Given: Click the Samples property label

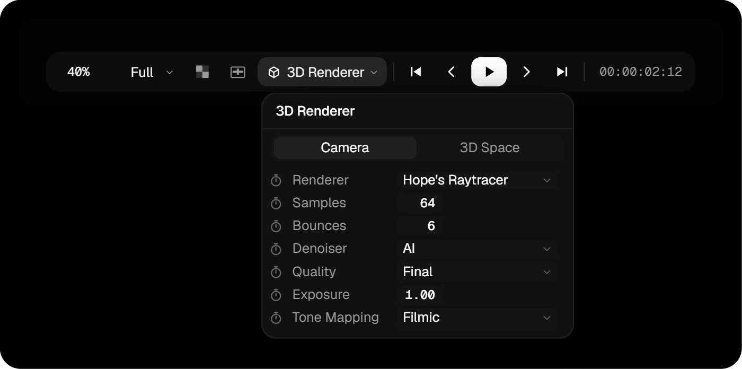Looking at the screenshot, I should 319,203.
